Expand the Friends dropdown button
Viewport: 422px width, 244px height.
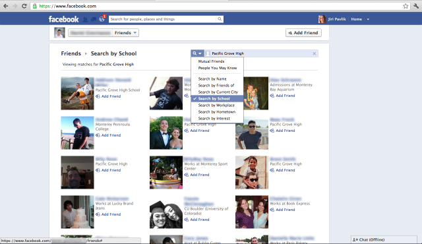[x=125, y=33]
